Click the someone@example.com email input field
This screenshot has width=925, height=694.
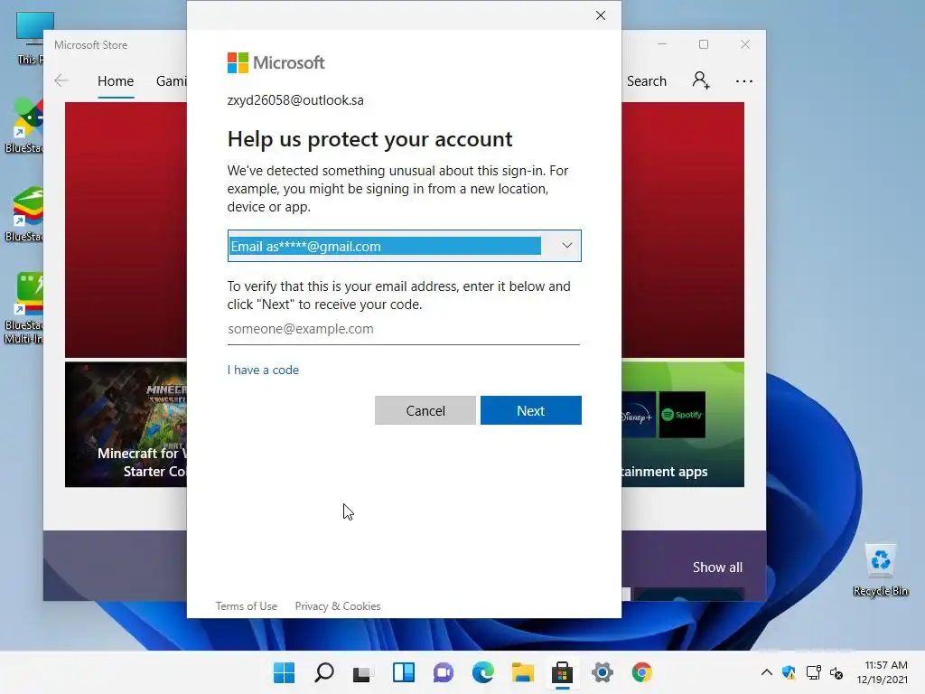(404, 329)
